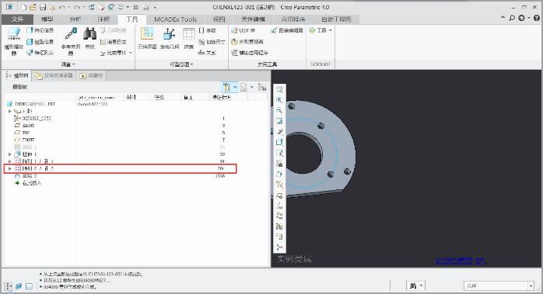Expand the Extrude 1 feature node
Screen dimensions: 543x294
(9, 154)
